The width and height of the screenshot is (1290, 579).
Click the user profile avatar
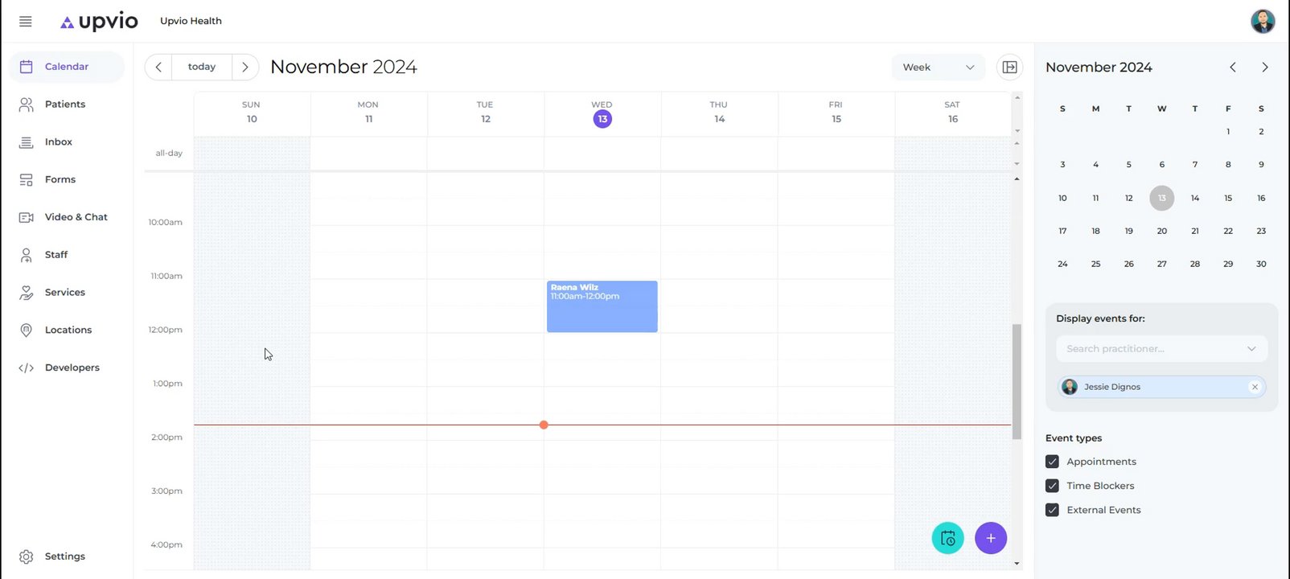coord(1263,21)
